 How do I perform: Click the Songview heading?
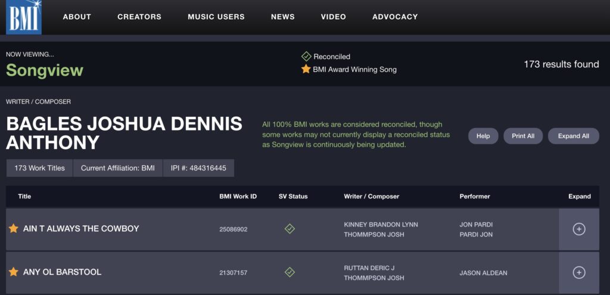click(45, 70)
